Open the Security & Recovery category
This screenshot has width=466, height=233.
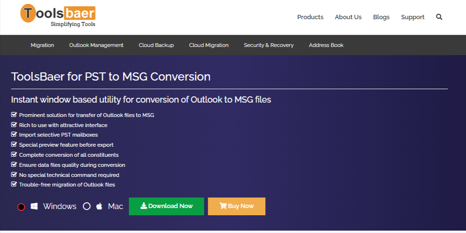coord(269,45)
